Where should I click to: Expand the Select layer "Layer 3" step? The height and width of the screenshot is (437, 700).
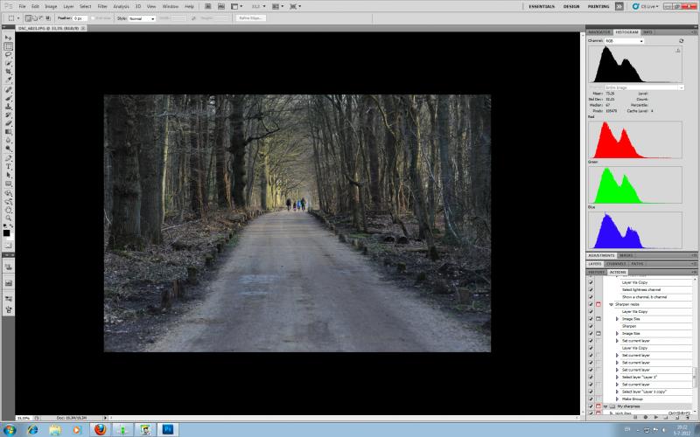tap(618, 378)
